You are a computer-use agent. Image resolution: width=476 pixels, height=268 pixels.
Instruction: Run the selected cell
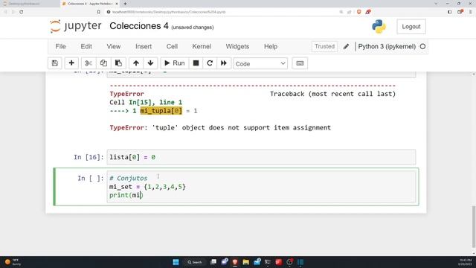click(175, 63)
